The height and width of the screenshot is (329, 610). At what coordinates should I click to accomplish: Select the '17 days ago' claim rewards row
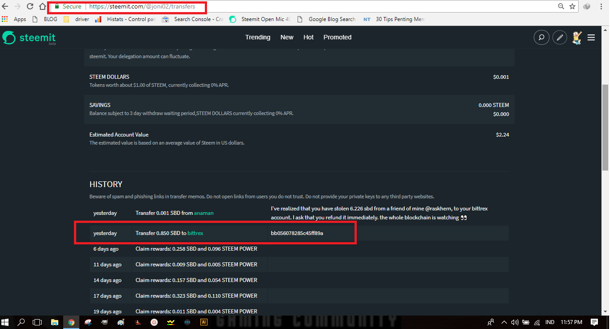point(299,296)
